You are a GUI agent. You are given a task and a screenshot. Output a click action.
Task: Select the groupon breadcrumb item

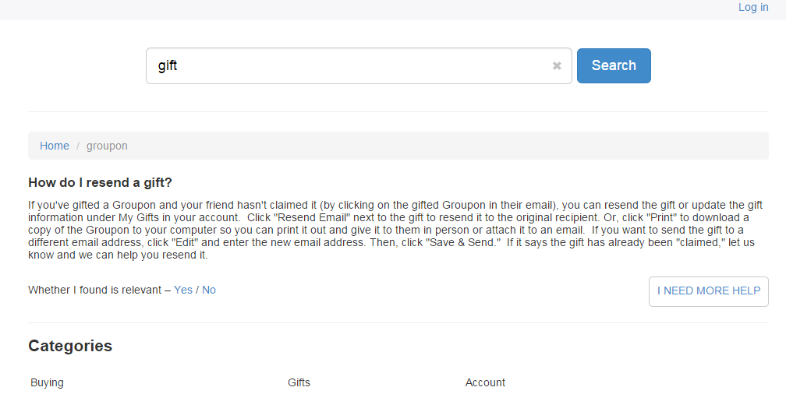pos(107,146)
